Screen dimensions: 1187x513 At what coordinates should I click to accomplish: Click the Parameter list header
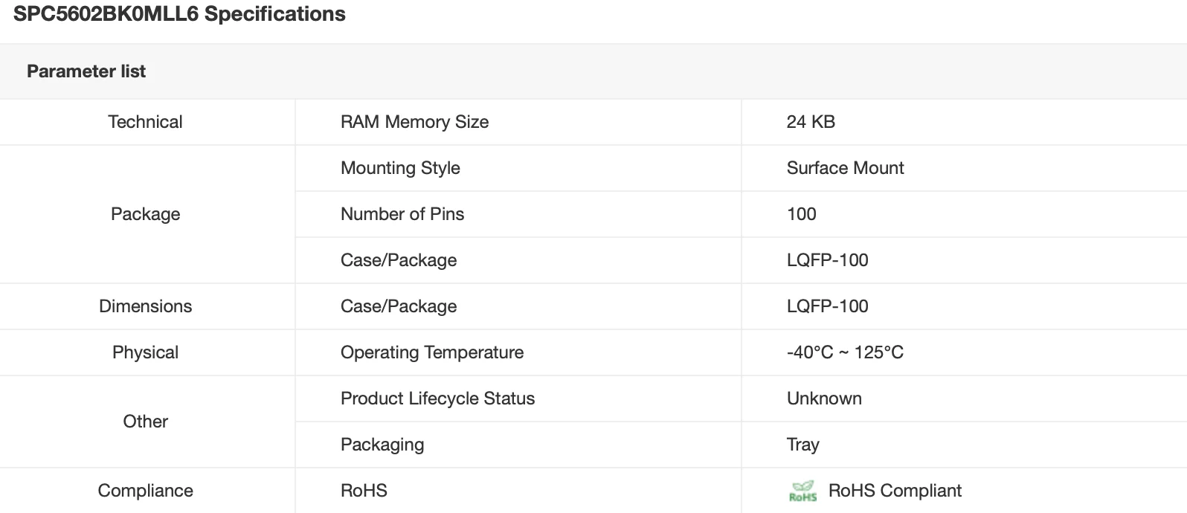click(x=86, y=71)
